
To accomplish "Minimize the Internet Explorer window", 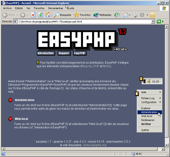I will click(x=159, y=3).
